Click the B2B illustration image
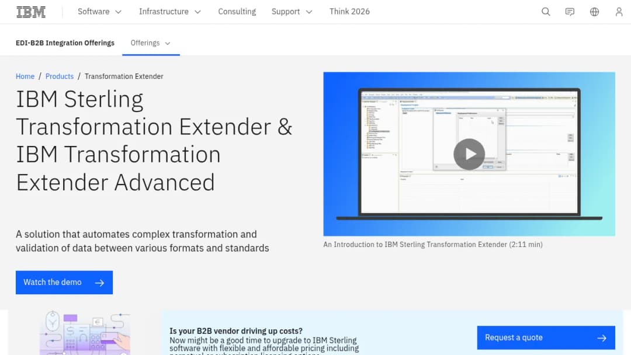 (x=85, y=333)
